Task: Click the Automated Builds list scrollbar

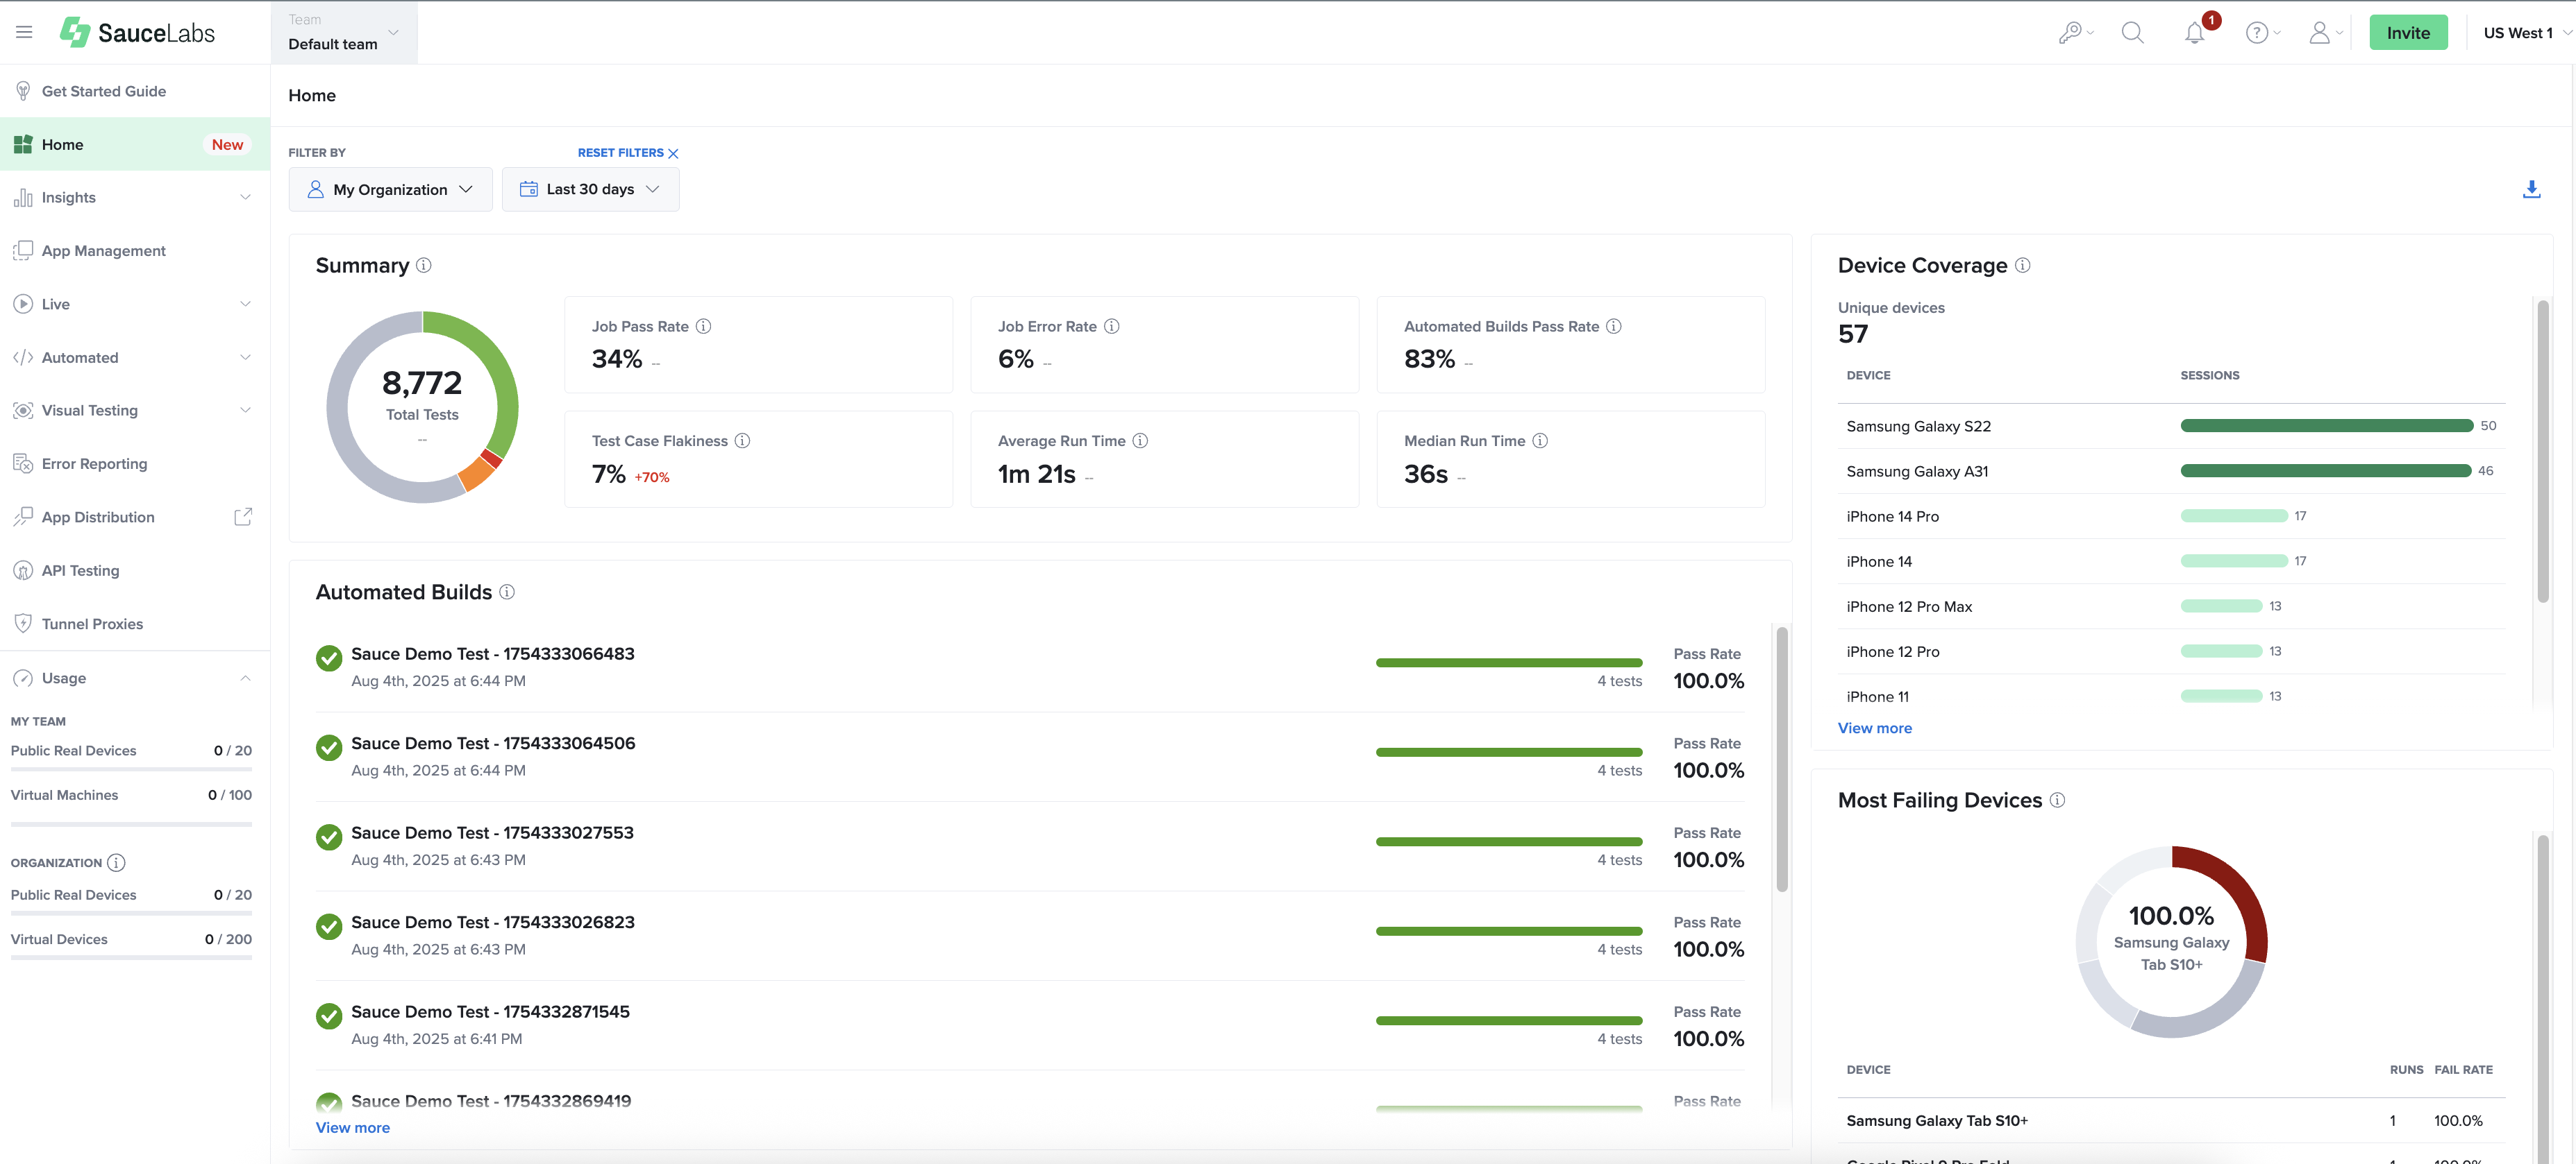Action: 1781,760
